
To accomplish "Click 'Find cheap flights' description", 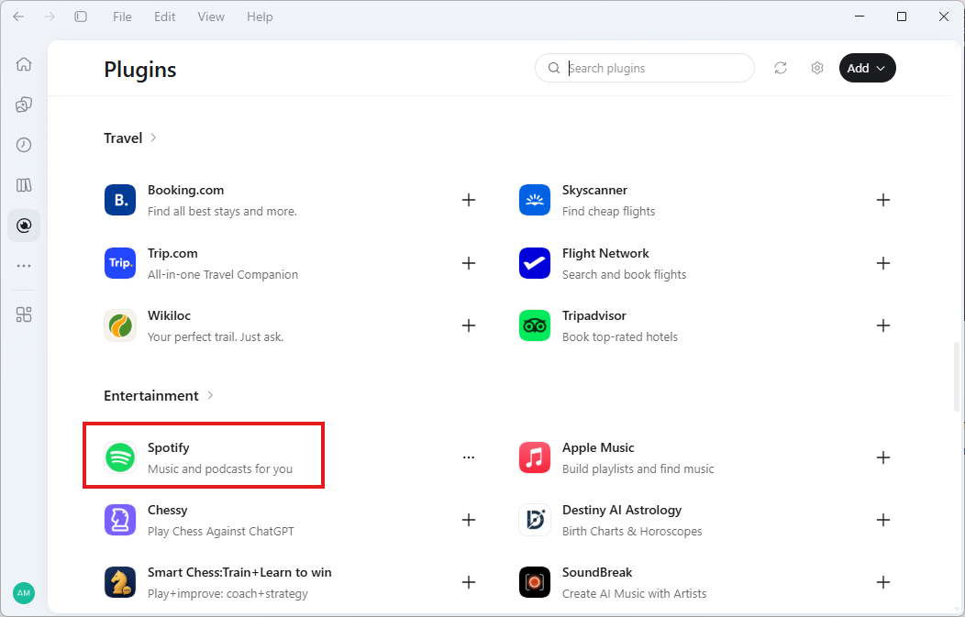I will [x=609, y=212].
